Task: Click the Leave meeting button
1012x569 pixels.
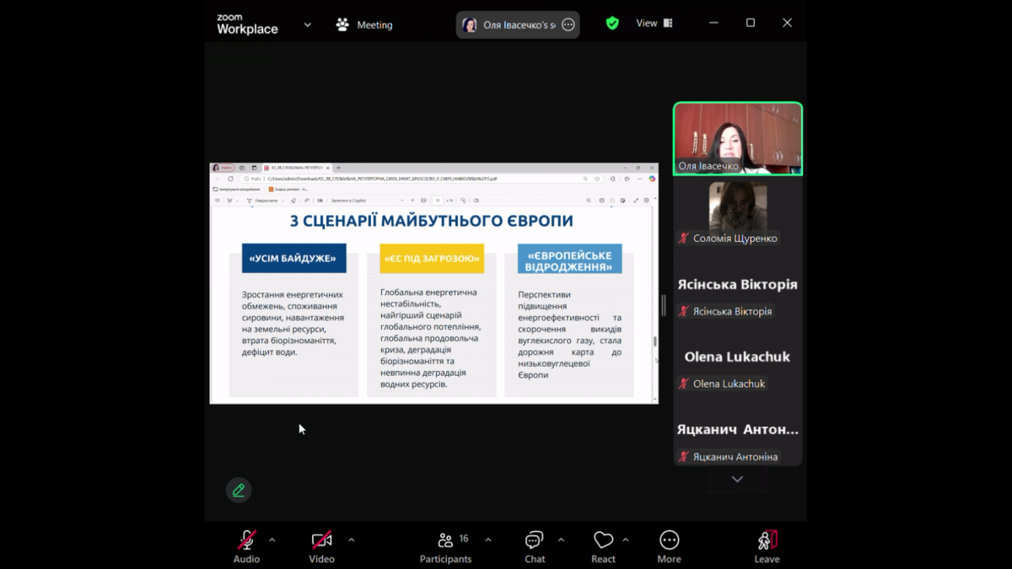Action: [766, 539]
